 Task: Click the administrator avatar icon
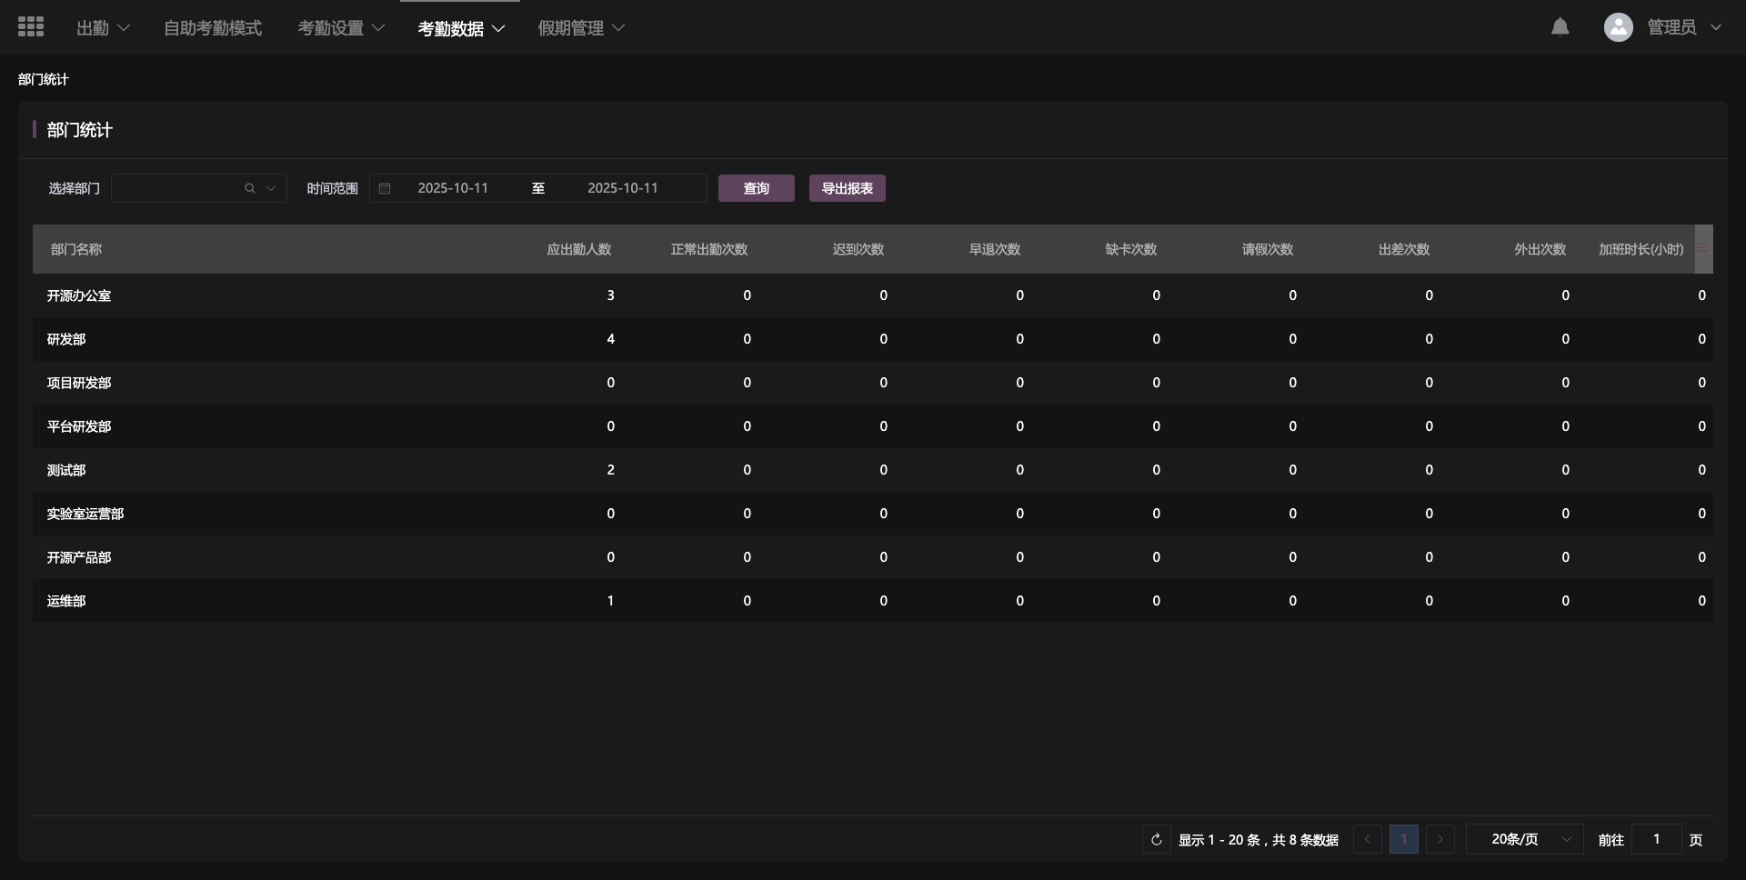click(x=1618, y=27)
